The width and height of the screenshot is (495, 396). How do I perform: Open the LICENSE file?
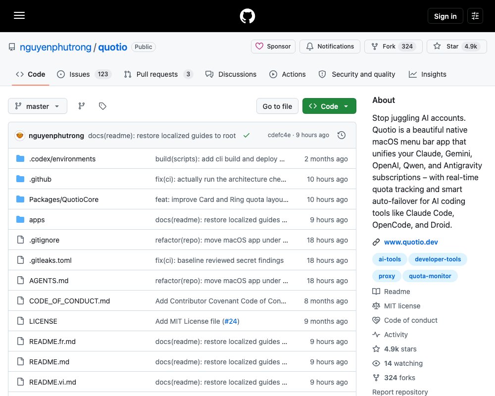(43, 321)
